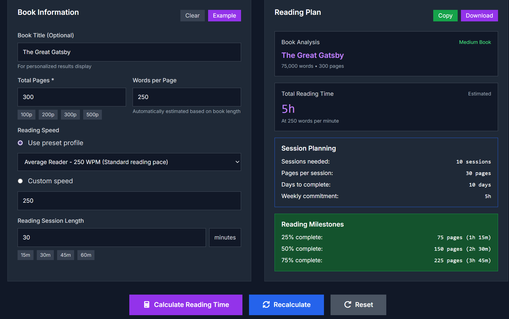Focus the Total Pages input field
The height and width of the screenshot is (319, 509).
point(72,97)
